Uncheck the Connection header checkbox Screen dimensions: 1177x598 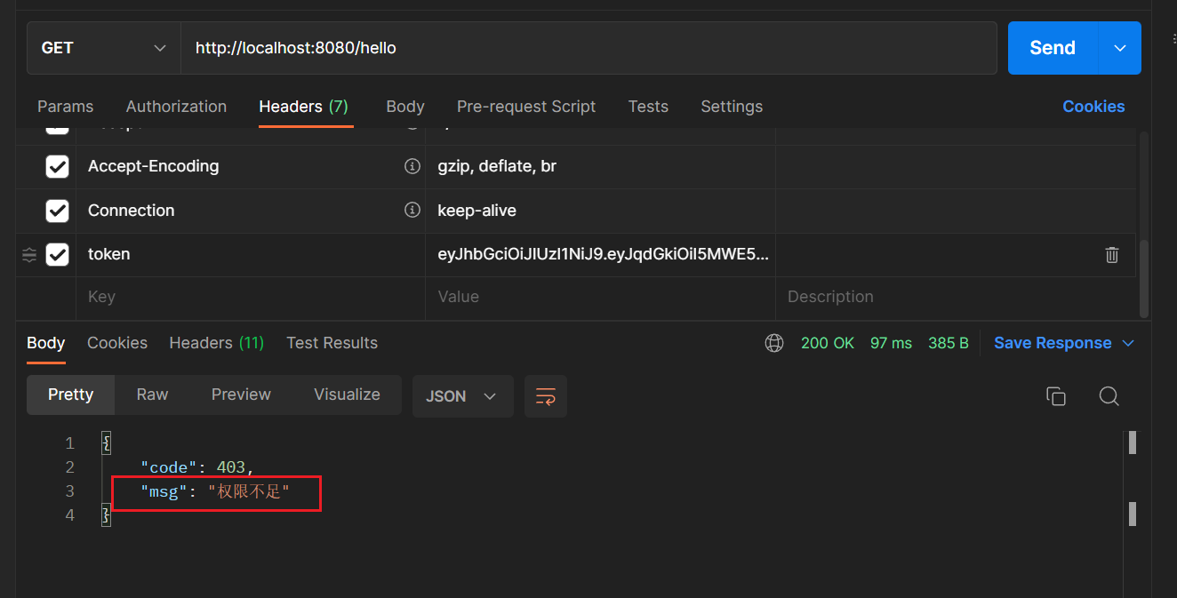[57, 211]
